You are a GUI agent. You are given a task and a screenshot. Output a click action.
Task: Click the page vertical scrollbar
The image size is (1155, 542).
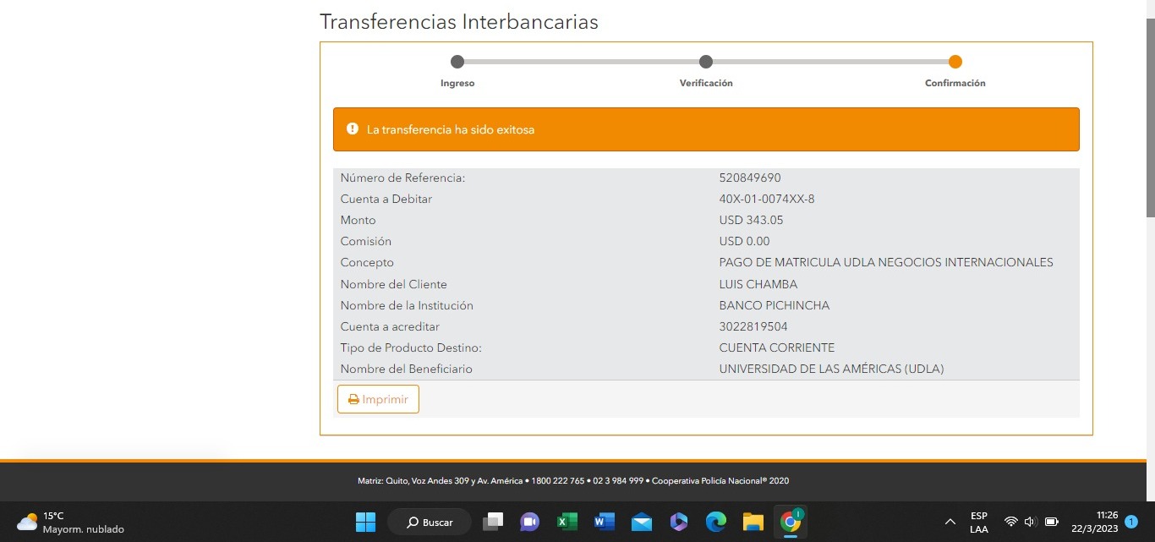click(1150, 118)
